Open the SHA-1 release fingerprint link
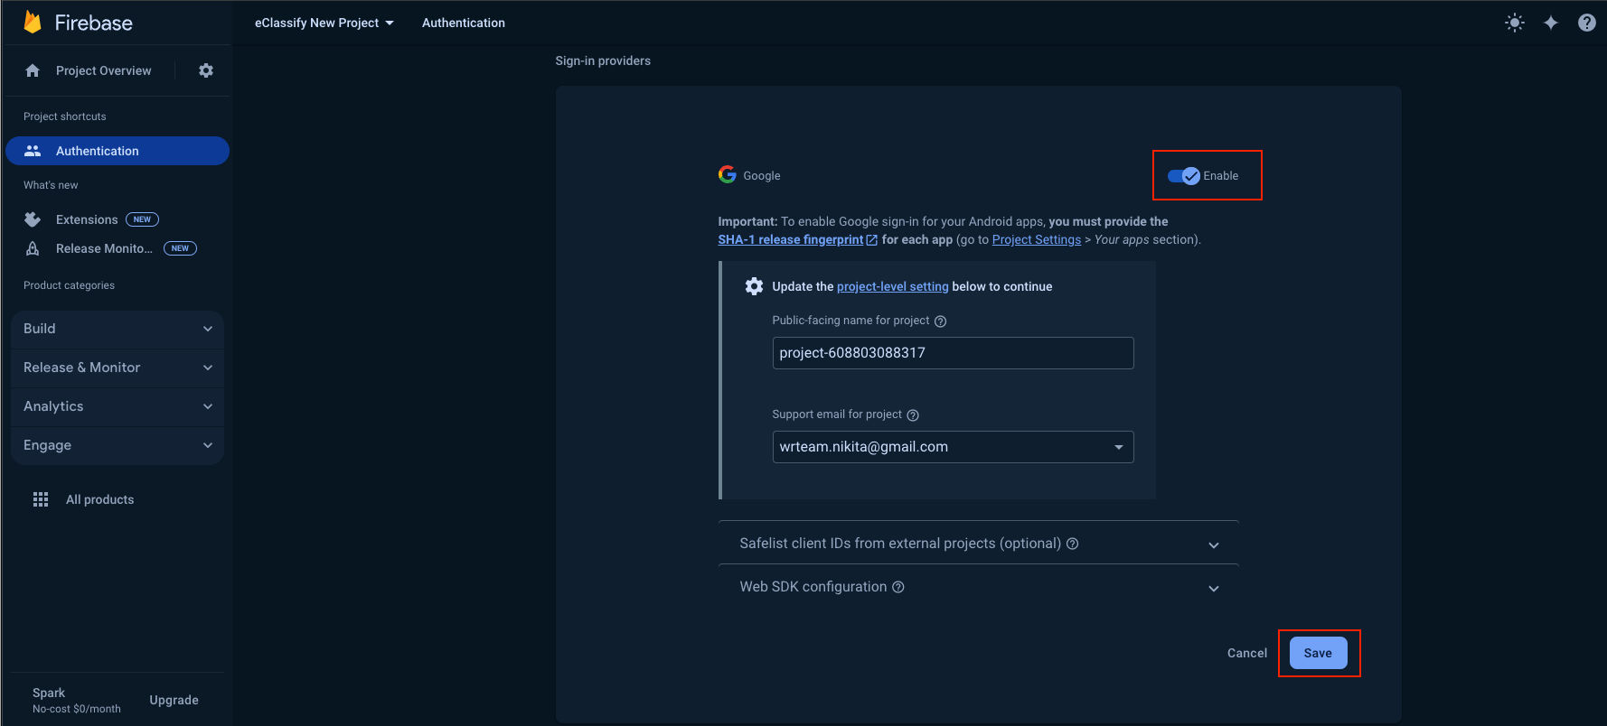The width and height of the screenshot is (1607, 726). coord(791,240)
